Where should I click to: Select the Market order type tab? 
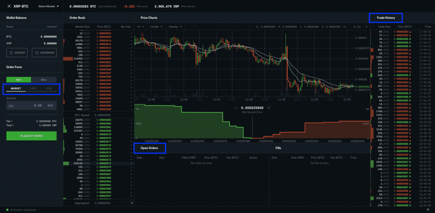[x=16, y=88]
